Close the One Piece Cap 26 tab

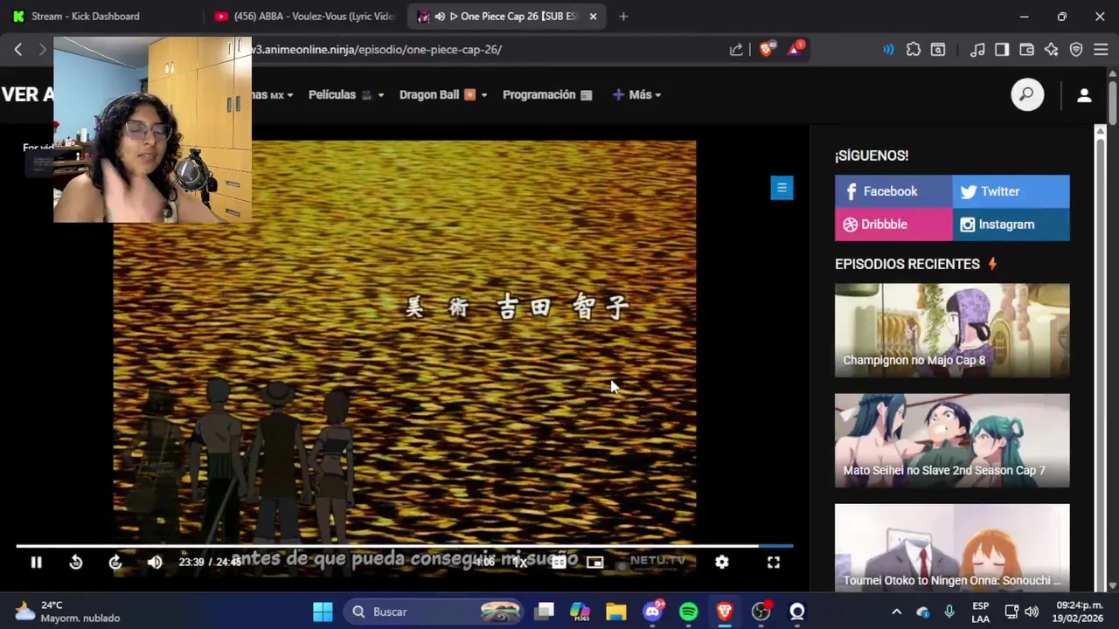(x=593, y=16)
